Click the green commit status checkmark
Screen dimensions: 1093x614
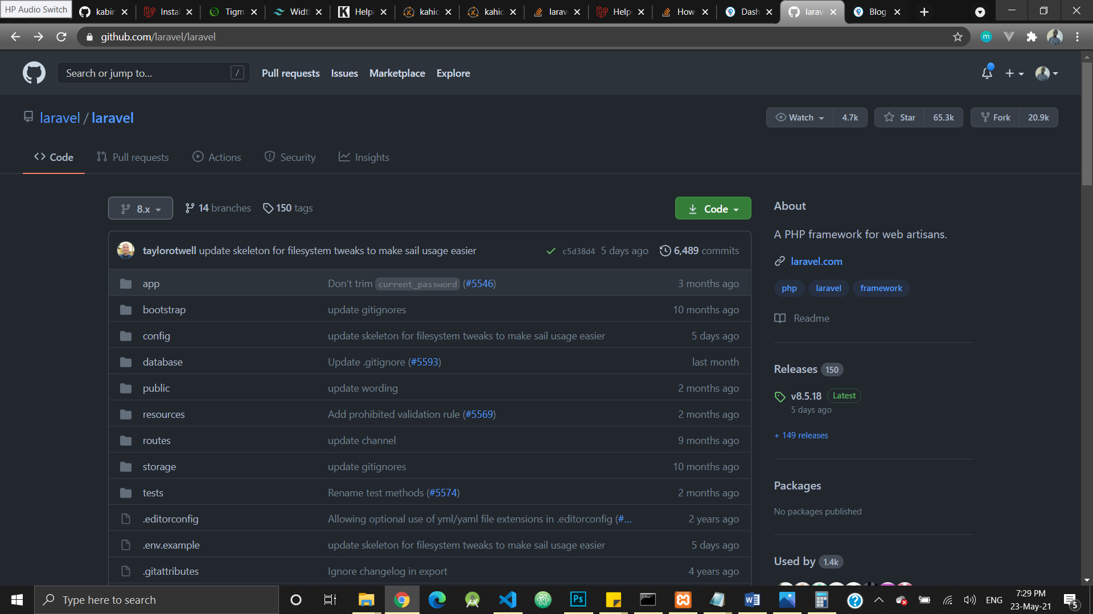coord(550,251)
